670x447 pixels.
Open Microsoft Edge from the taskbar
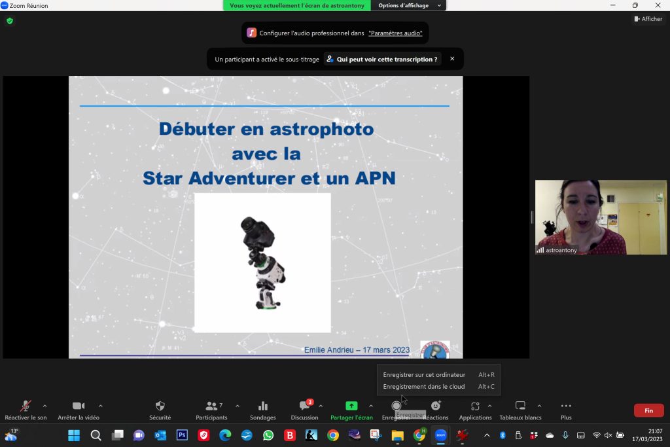coord(225,435)
